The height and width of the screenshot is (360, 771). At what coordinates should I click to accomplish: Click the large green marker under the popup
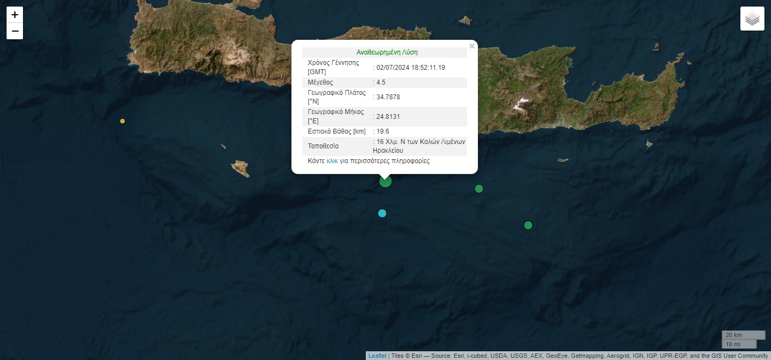(385, 181)
